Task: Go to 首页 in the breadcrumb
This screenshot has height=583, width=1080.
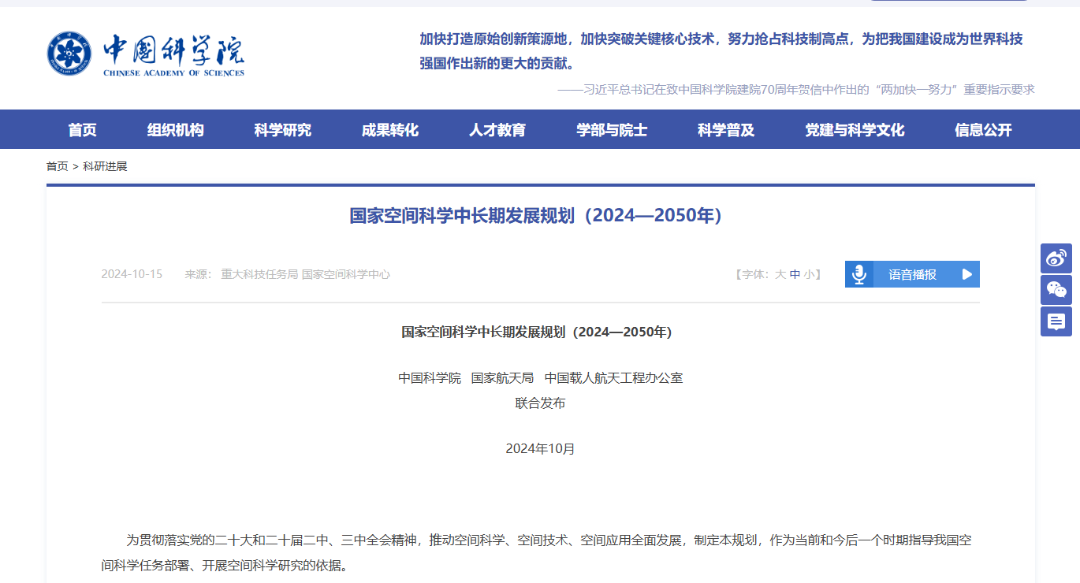Action: point(57,166)
